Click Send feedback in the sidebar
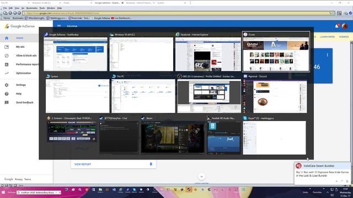The image size is (353, 198). (x=24, y=102)
